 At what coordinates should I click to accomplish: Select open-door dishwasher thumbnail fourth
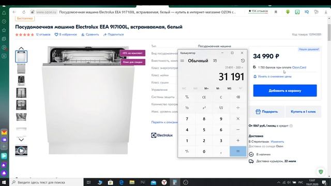tap(21, 93)
